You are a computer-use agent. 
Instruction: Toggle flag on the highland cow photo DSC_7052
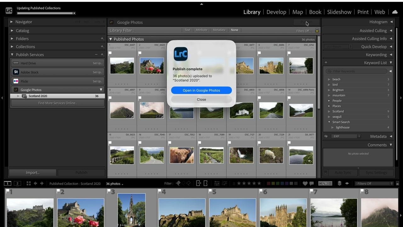(x=170, y=143)
